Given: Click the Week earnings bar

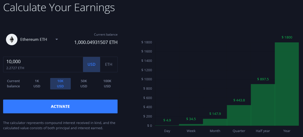Looking at the screenshot, I should 191,125.
